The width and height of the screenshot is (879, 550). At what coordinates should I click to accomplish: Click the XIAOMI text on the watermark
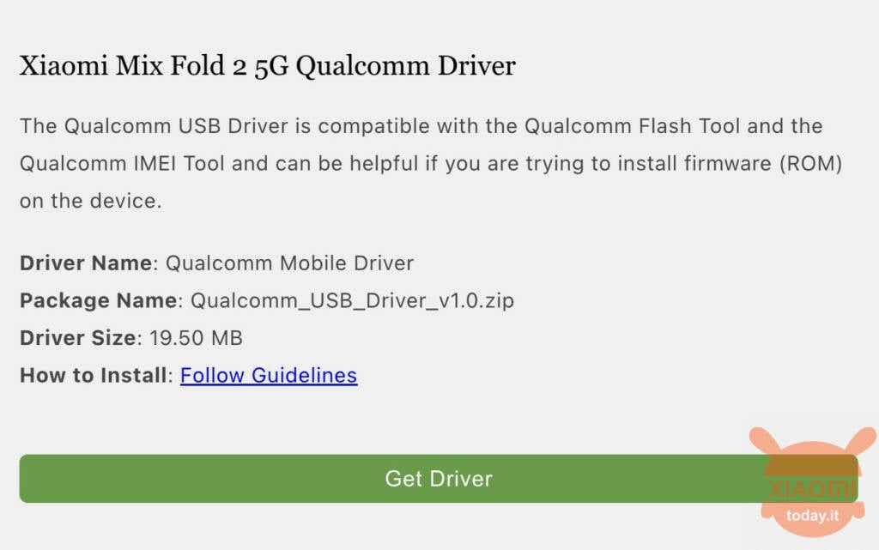pyautogui.click(x=812, y=489)
